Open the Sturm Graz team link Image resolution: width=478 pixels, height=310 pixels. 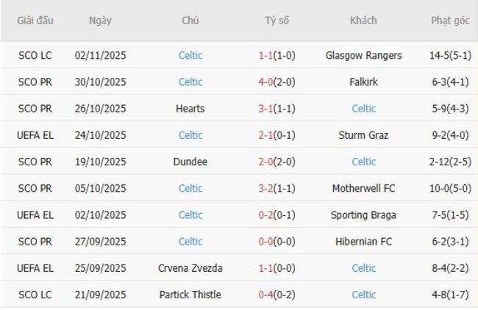click(363, 134)
